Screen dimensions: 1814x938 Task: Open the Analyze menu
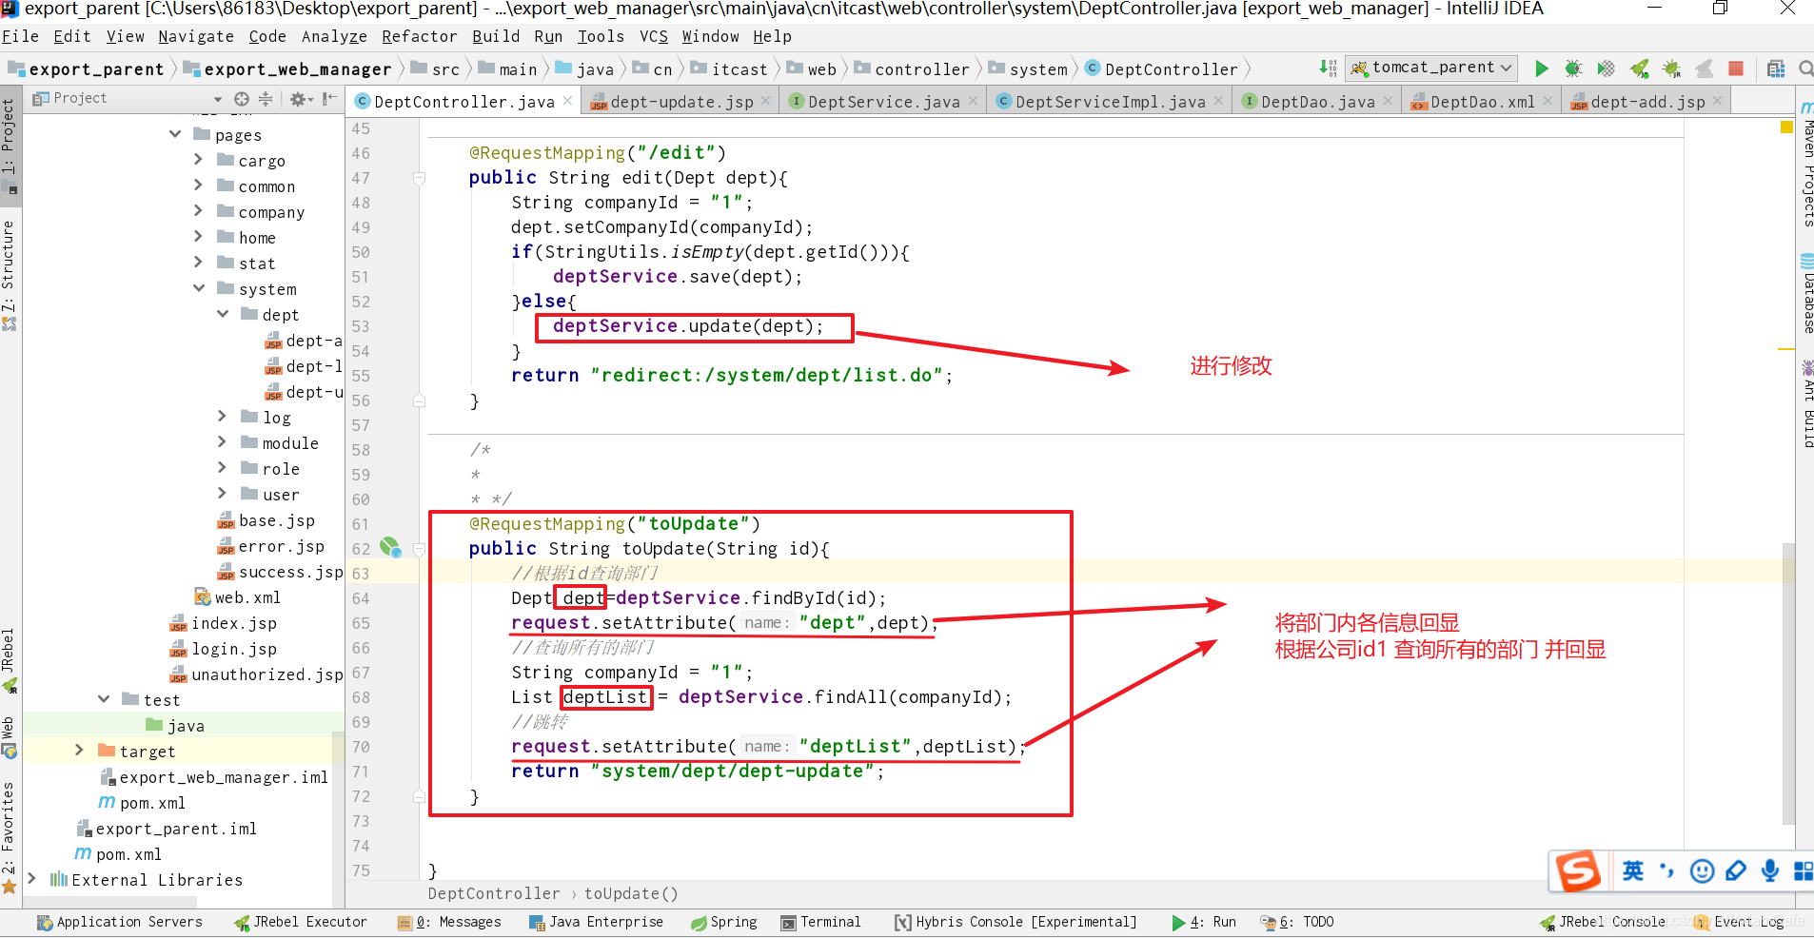point(334,36)
